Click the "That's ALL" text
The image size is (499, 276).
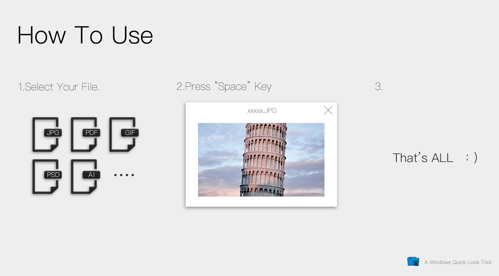(423, 158)
